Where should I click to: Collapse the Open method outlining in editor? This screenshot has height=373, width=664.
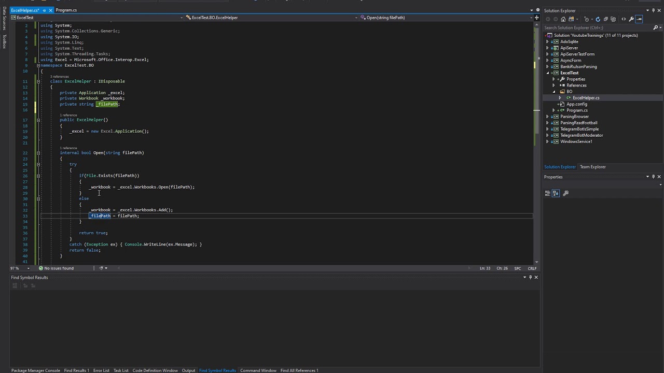click(38, 153)
